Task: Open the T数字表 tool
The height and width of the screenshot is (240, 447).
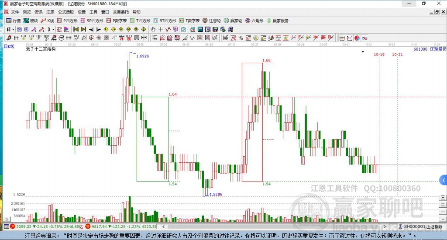Action: [x=189, y=21]
